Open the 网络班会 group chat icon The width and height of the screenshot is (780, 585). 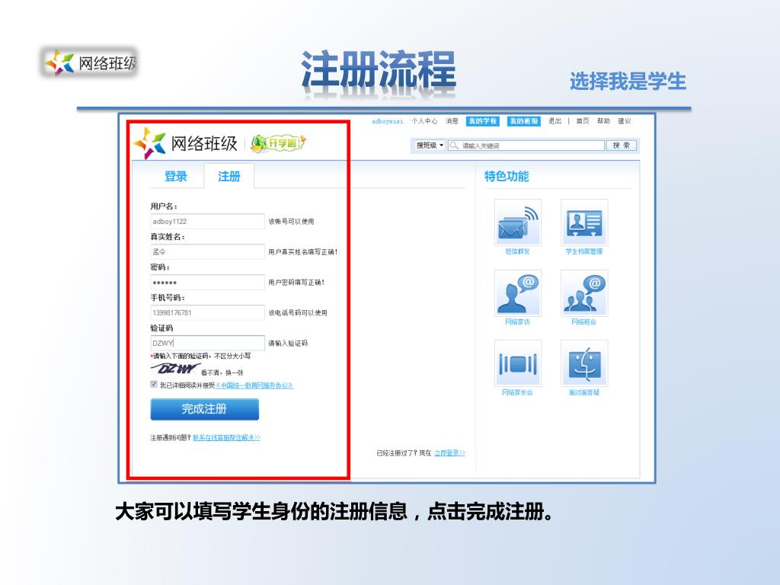pyautogui.click(x=584, y=293)
